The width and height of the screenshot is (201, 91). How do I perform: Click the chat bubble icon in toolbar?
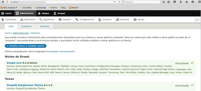coord(193,2)
